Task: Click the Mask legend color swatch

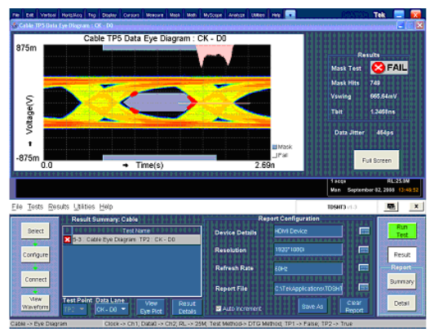Action: click(x=275, y=147)
